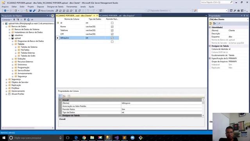Click the wrench icon in the top toolbar
This screenshot has width=250, height=141.
pos(235,11)
